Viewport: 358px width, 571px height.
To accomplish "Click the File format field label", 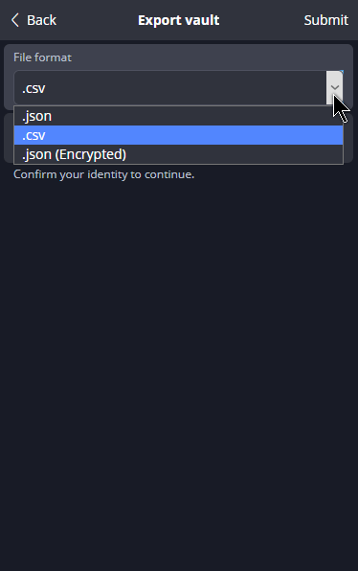I will [x=42, y=57].
